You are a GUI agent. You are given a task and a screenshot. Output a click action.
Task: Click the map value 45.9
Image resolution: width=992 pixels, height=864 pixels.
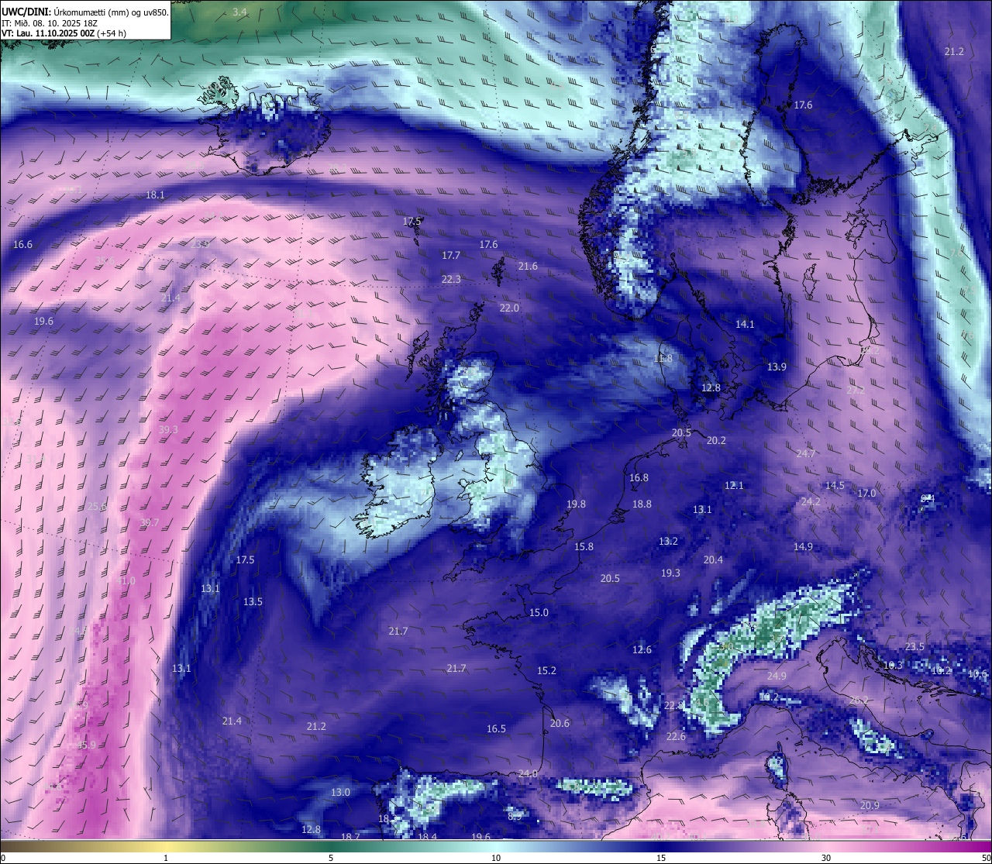tap(86, 745)
